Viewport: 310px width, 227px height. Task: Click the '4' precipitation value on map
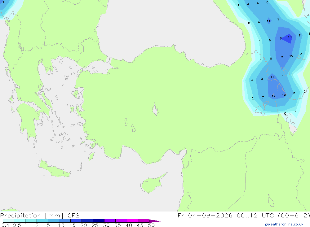[x=259, y=22]
